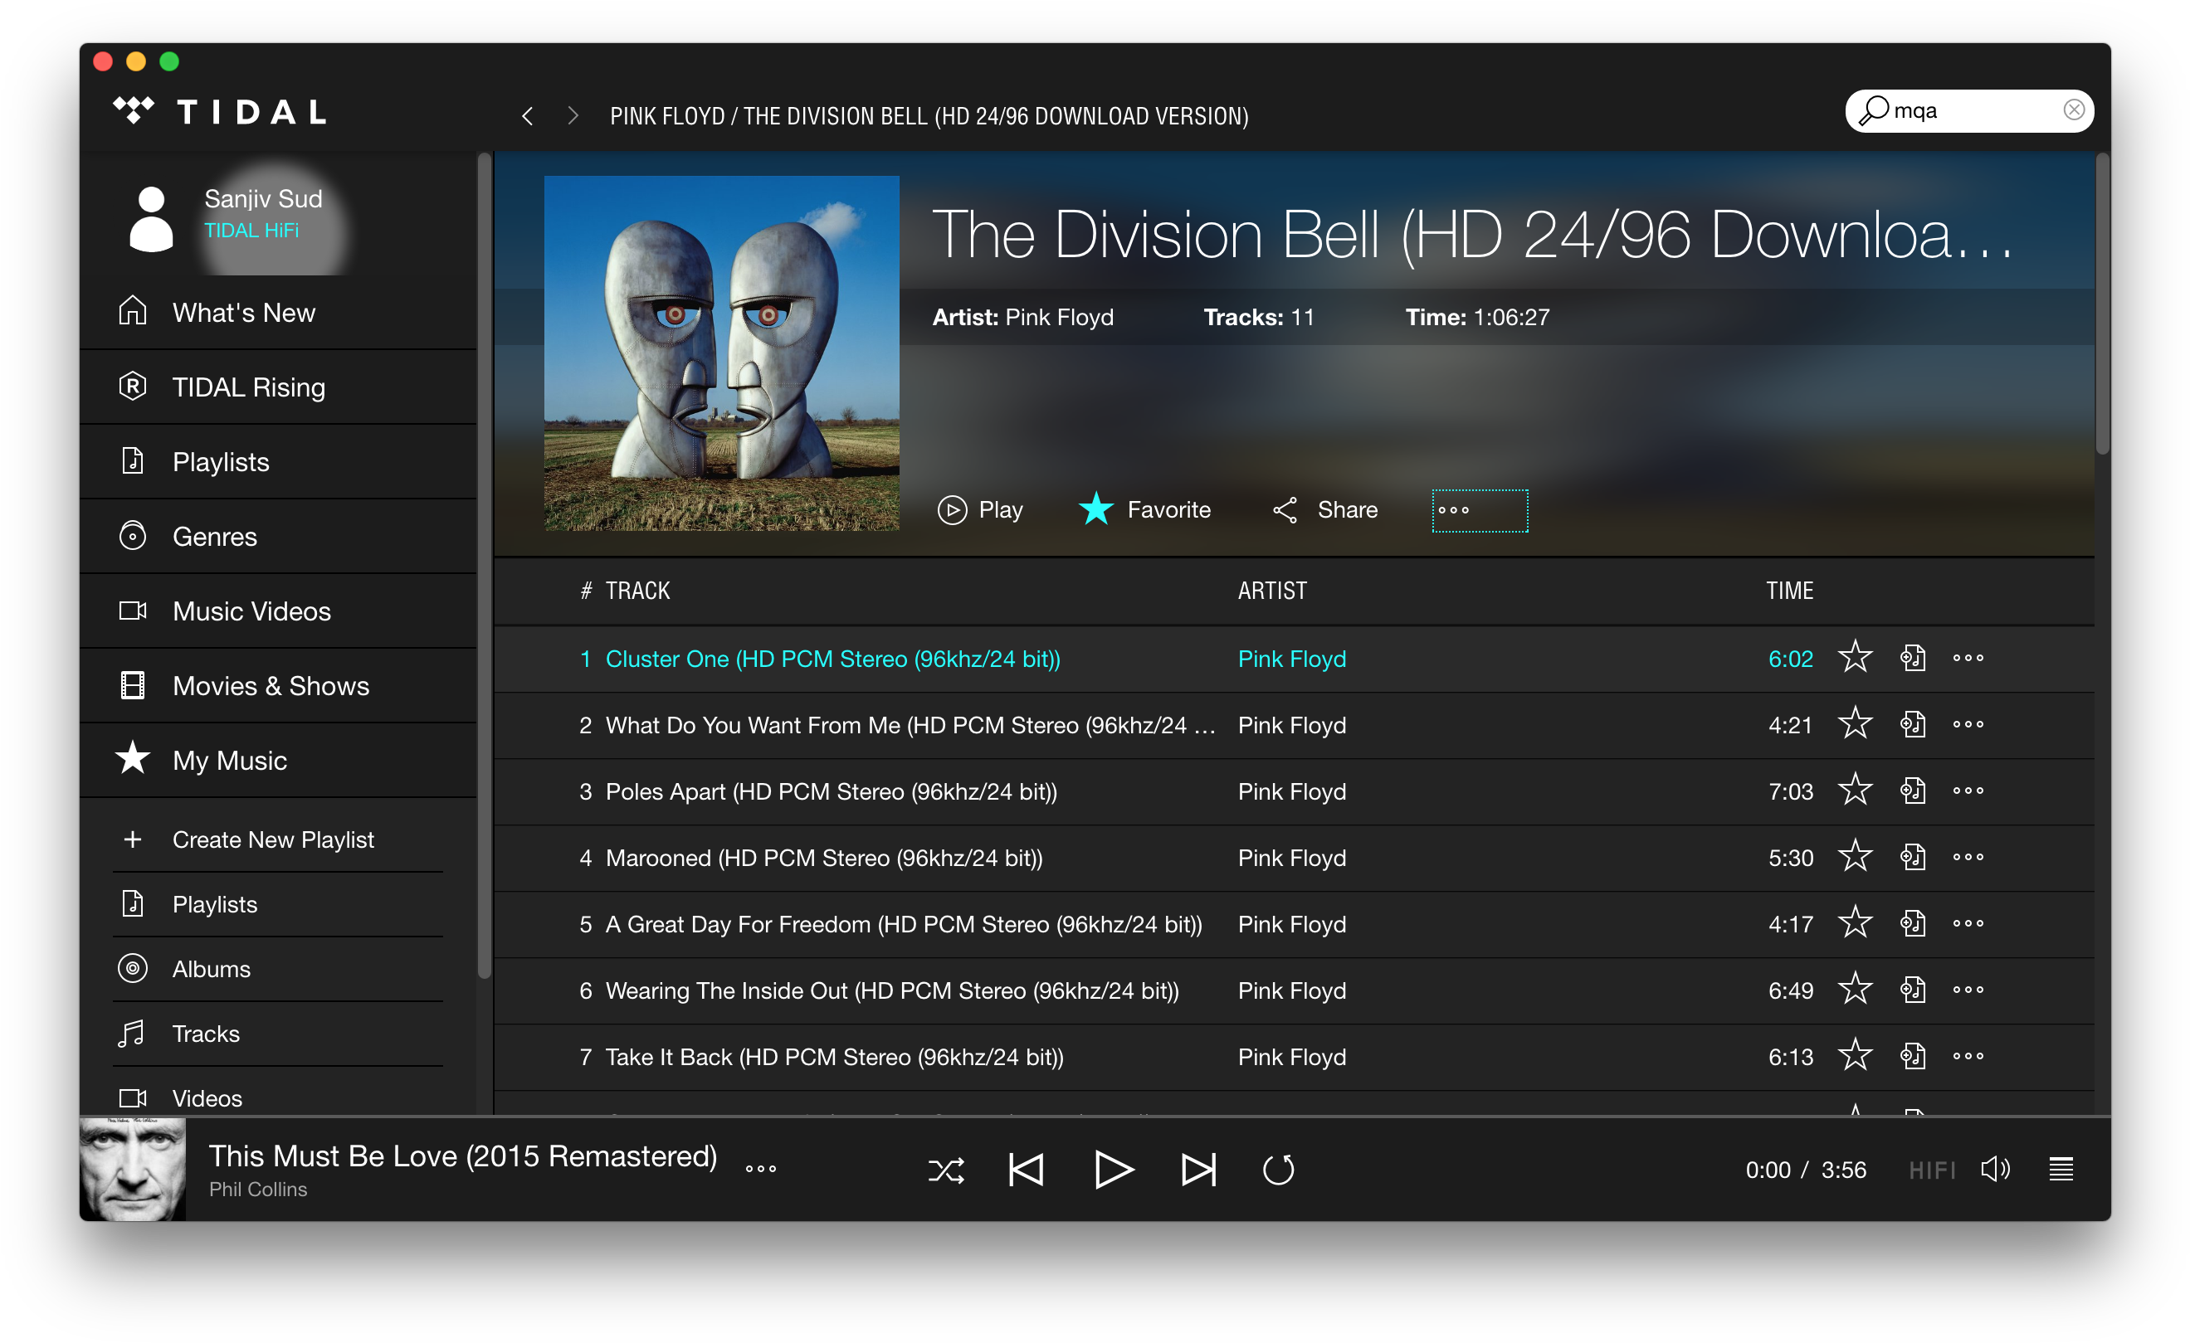The width and height of the screenshot is (2190, 1343).
Task: Open more options for Cluster One
Action: point(1968,658)
